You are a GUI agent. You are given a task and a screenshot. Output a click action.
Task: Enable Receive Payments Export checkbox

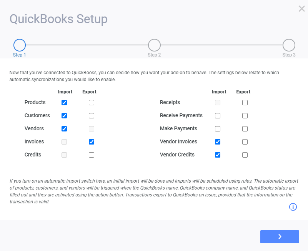pos(245,116)
